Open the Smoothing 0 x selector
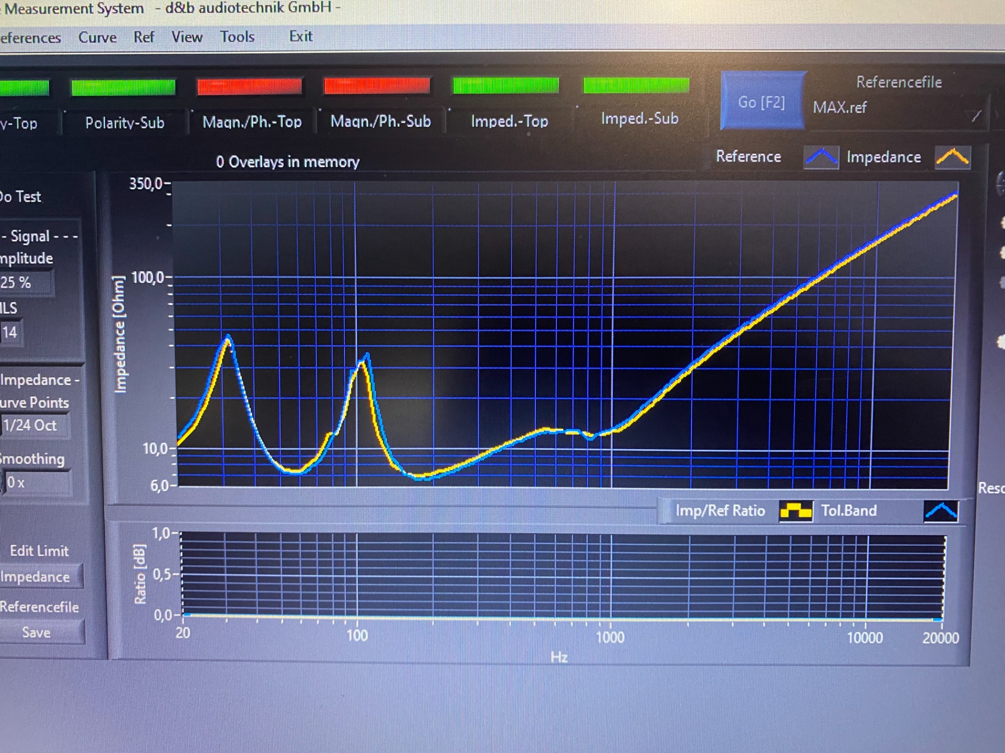This screenshot has width=1005, height=753. 37,483
